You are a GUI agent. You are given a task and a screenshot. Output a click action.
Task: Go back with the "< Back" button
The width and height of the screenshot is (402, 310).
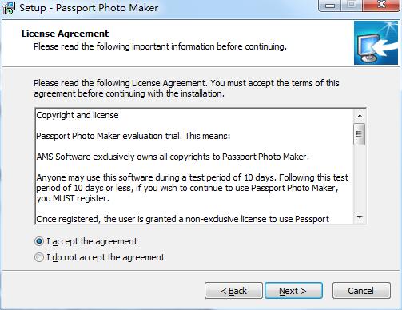click(233, 291)
